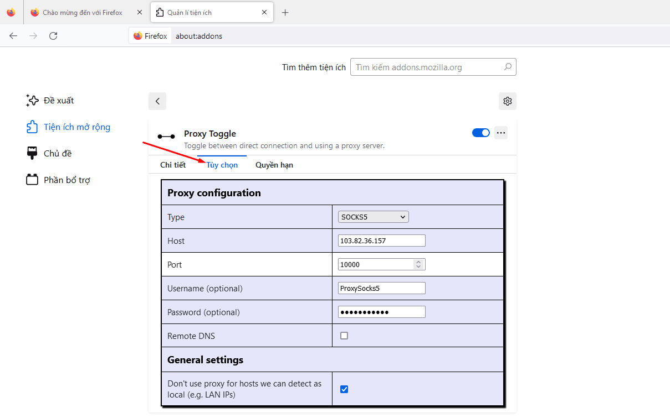The height and width of the screenshot is (418, 670).
Task: Click the Proxy Toggle extension name
Action: coord(210,134)
